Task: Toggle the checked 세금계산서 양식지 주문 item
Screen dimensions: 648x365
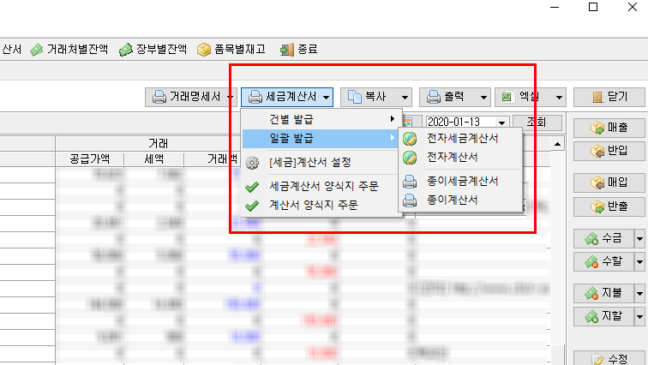Action: (321, 186)
